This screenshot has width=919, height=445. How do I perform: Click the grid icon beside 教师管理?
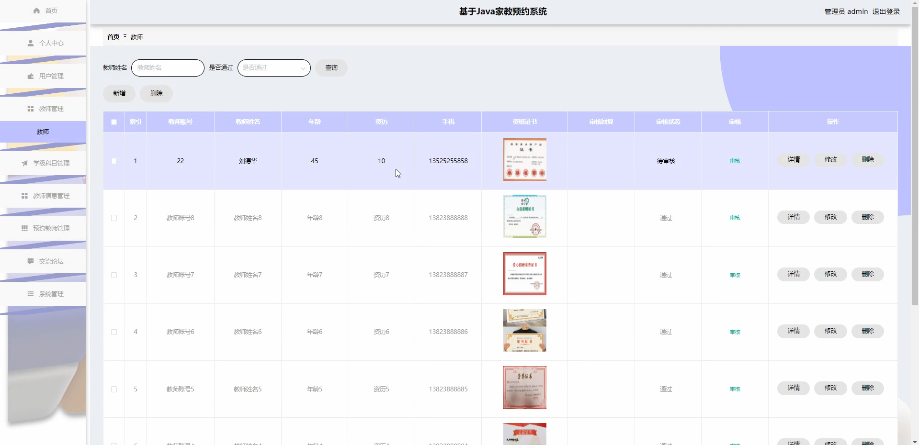(31, 109)
